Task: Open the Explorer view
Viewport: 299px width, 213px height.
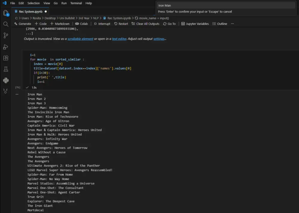Action: click(5, 13)
